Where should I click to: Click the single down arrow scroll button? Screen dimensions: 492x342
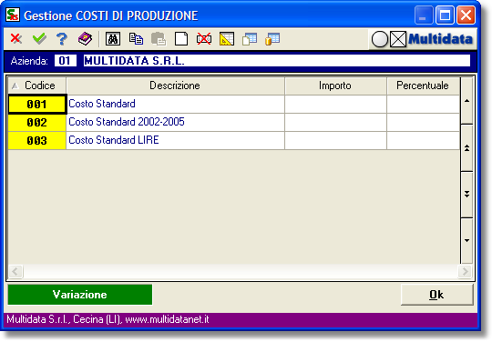pos(466,240)
